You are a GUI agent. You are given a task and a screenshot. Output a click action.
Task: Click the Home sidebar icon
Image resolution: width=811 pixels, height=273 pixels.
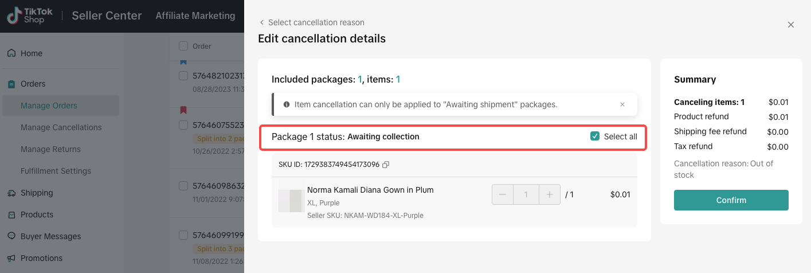11,53
